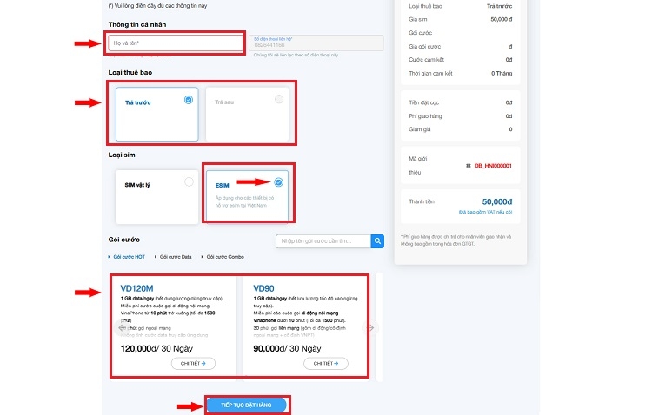Click the icon beside referral code DB_HNI000001
Viewport: 652px width, 415px height.
pyautogui.click(x=467, y=165)
